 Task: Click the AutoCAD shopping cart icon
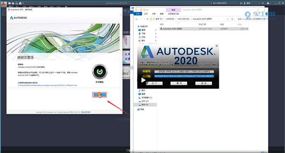point(263,3)
